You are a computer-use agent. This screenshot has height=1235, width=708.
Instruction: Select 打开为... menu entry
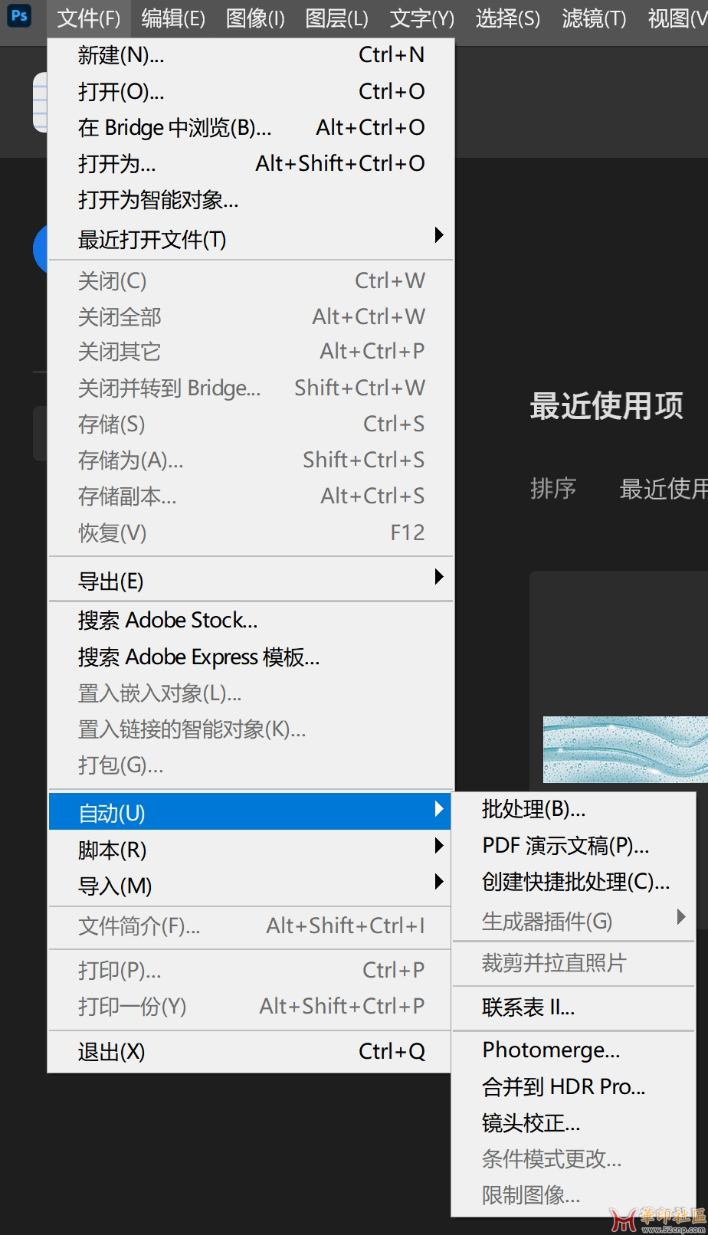(x=251, y=163)
